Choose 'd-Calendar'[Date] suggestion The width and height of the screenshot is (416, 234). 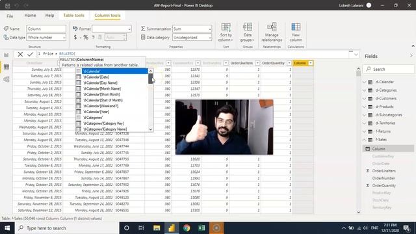tap(112, 77)
